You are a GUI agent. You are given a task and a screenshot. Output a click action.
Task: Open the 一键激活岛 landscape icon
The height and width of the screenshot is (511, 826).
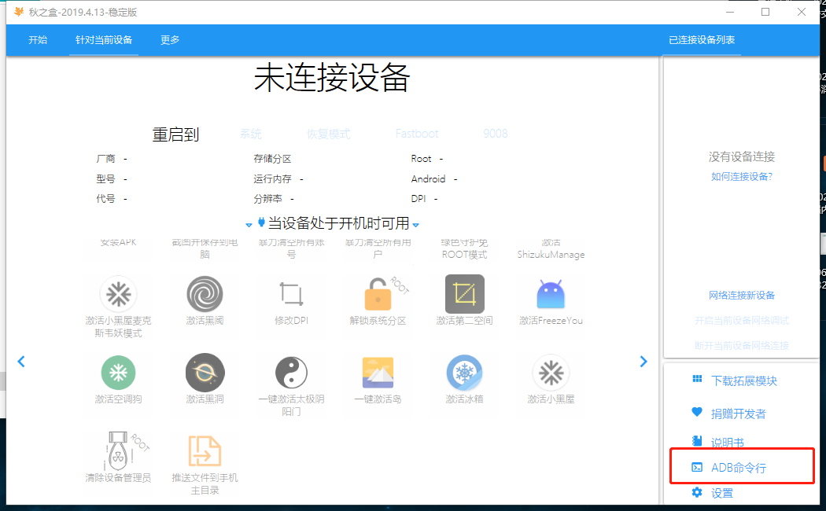(378, 373)
